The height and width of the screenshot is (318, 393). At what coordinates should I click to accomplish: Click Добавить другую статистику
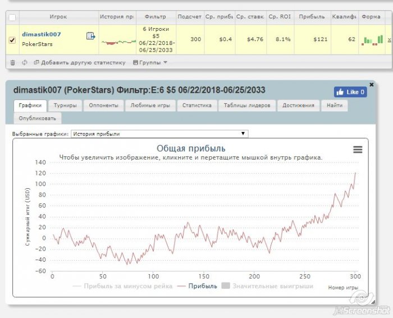tap(80, 62)
